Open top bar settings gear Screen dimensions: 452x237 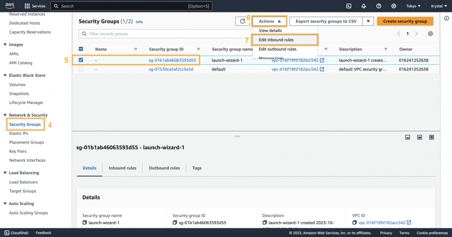click(394, 6)
